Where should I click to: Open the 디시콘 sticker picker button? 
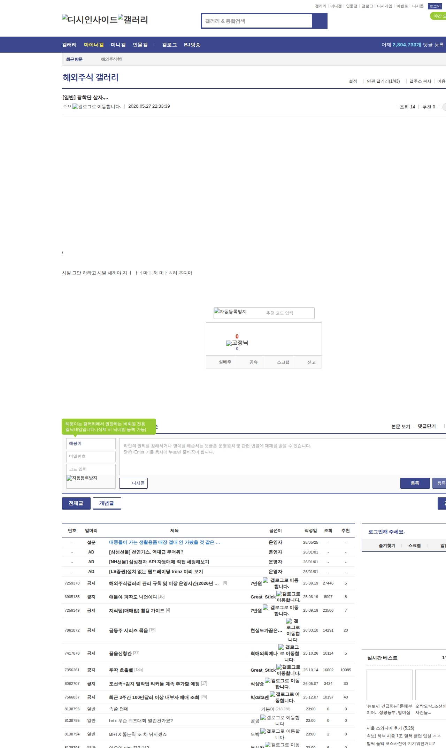point(133,483)
